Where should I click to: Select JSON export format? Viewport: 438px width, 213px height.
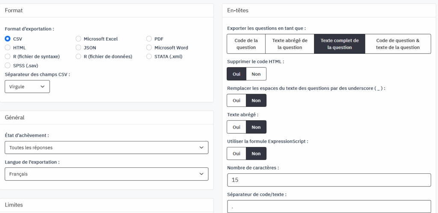pos(79,48)
